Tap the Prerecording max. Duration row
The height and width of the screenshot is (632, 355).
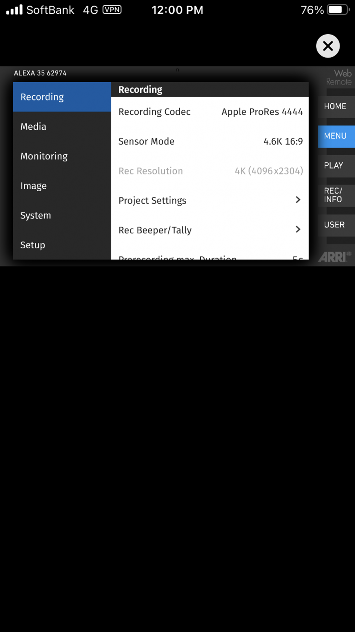210,257
